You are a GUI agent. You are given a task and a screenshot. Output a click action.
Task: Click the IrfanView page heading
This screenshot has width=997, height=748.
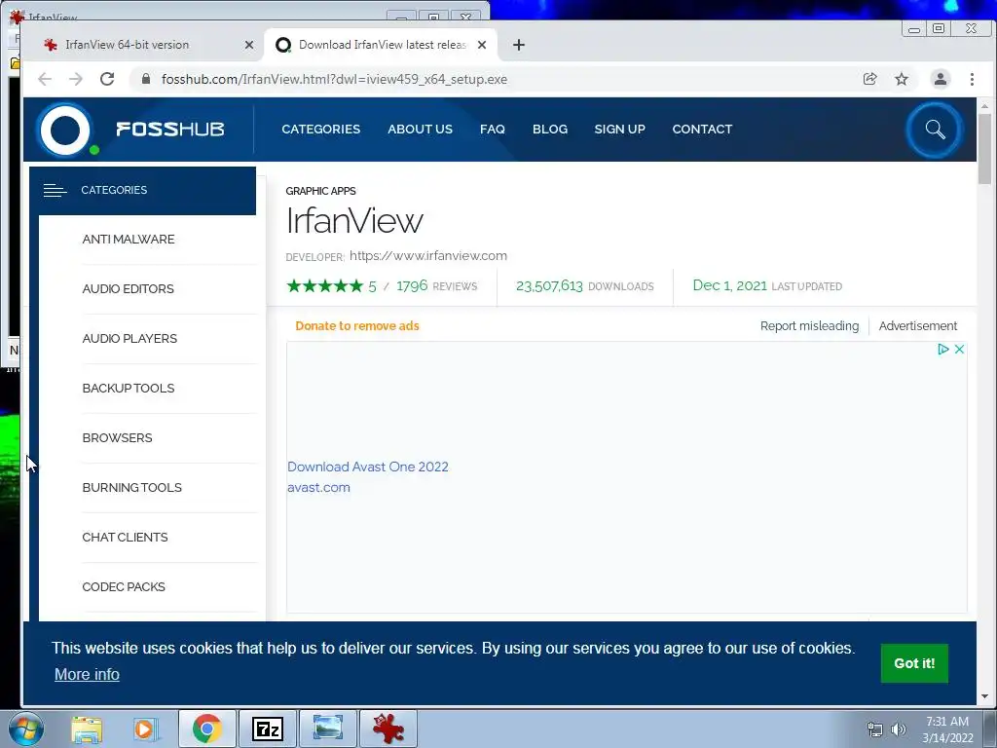coord(354,221)
